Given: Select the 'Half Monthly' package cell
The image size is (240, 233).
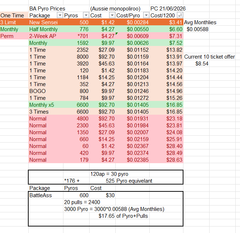Looking at the screenshot, I should coord(46,29).
